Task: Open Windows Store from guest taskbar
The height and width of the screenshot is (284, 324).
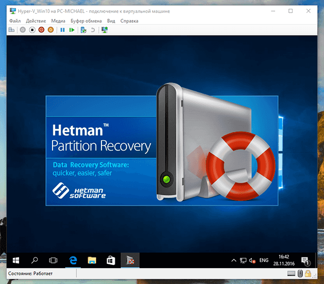Action: point(111,260)
